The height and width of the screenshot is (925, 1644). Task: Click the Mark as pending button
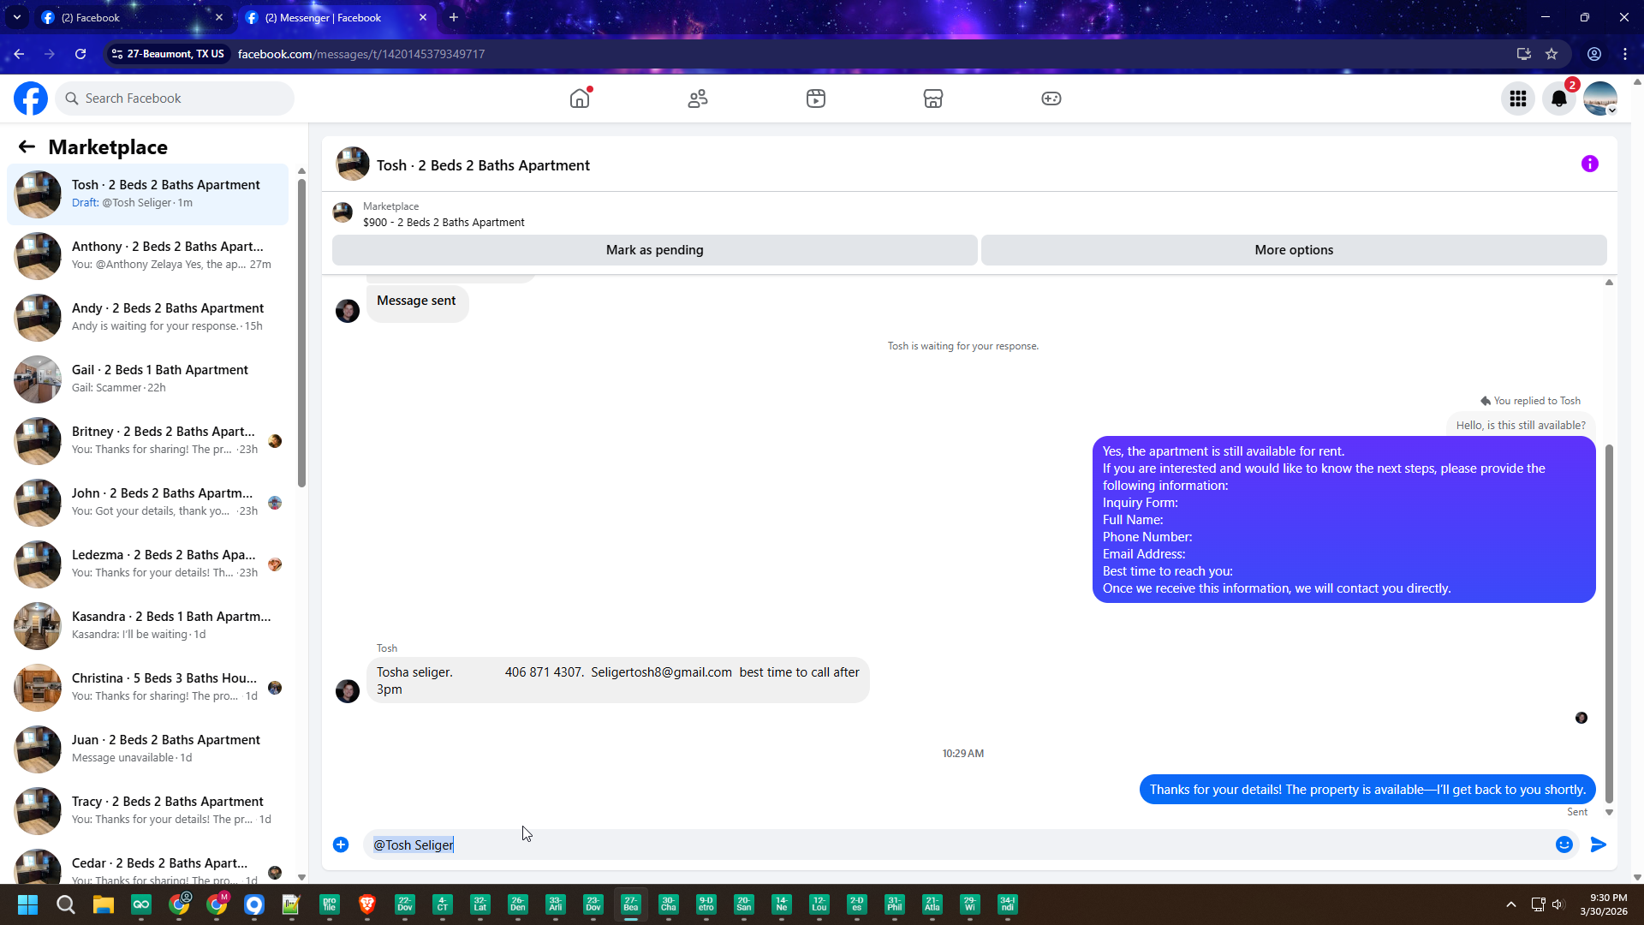point(654,250)
